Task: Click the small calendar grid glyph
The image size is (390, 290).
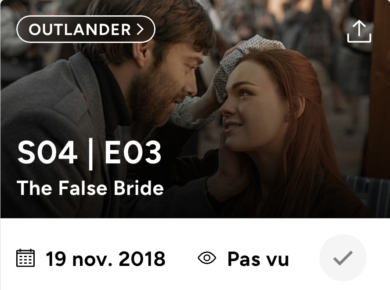Action: pyautogui.click(x=25, y=258)
